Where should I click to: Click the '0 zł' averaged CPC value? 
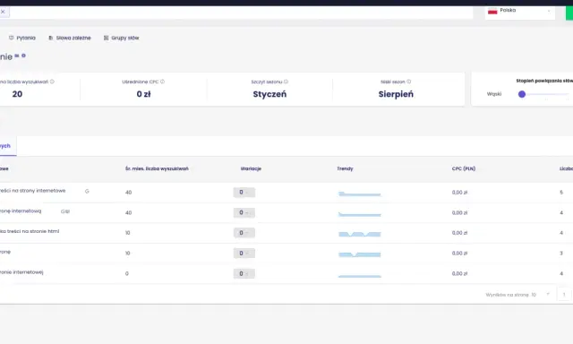point(143,94)
